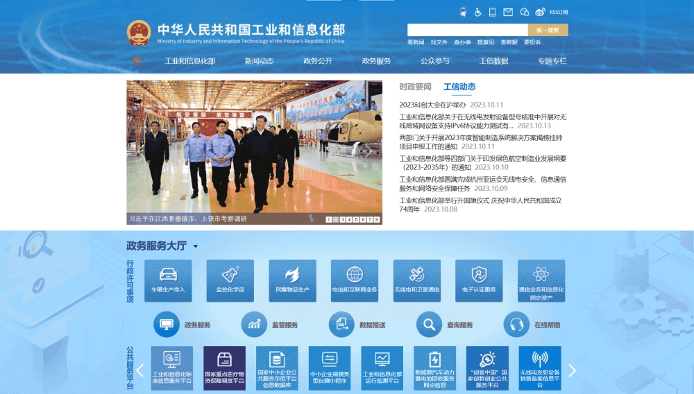
Task: Open news about 升国旗仪式 74周年
Action: click(x=481, y=205)
